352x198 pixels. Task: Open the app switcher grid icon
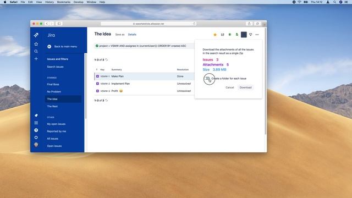[36, 123]
